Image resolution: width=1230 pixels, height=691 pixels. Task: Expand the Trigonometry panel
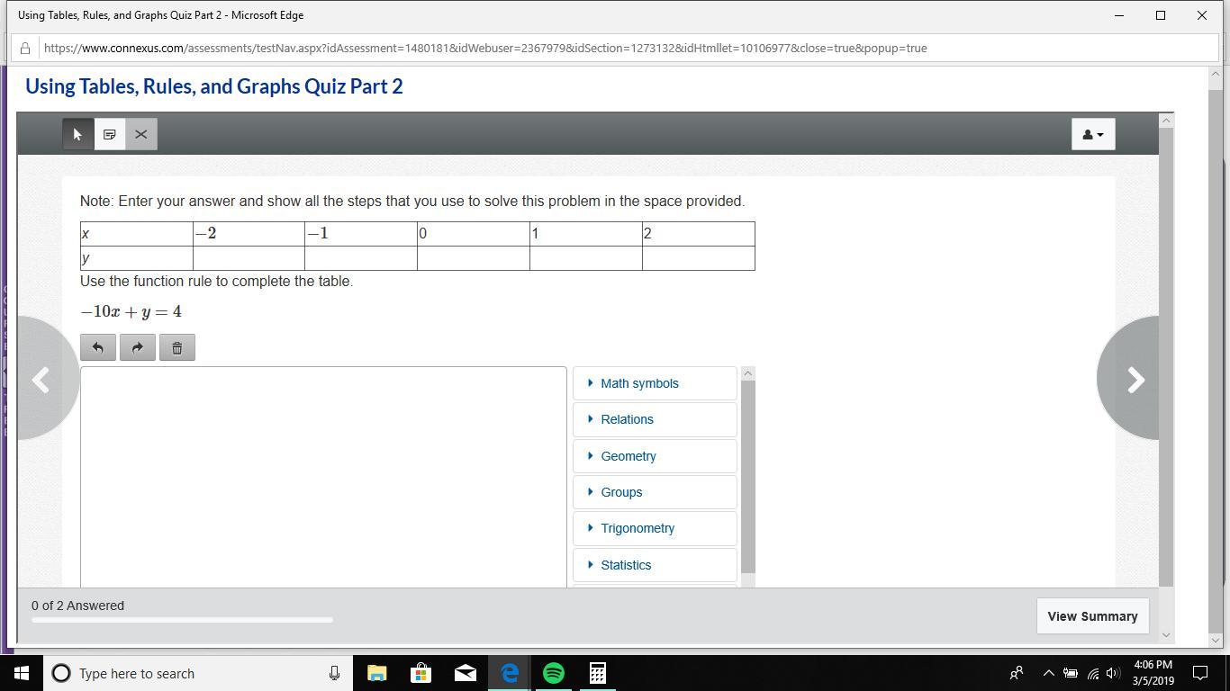pyautogui.click(x=655, y=528)
